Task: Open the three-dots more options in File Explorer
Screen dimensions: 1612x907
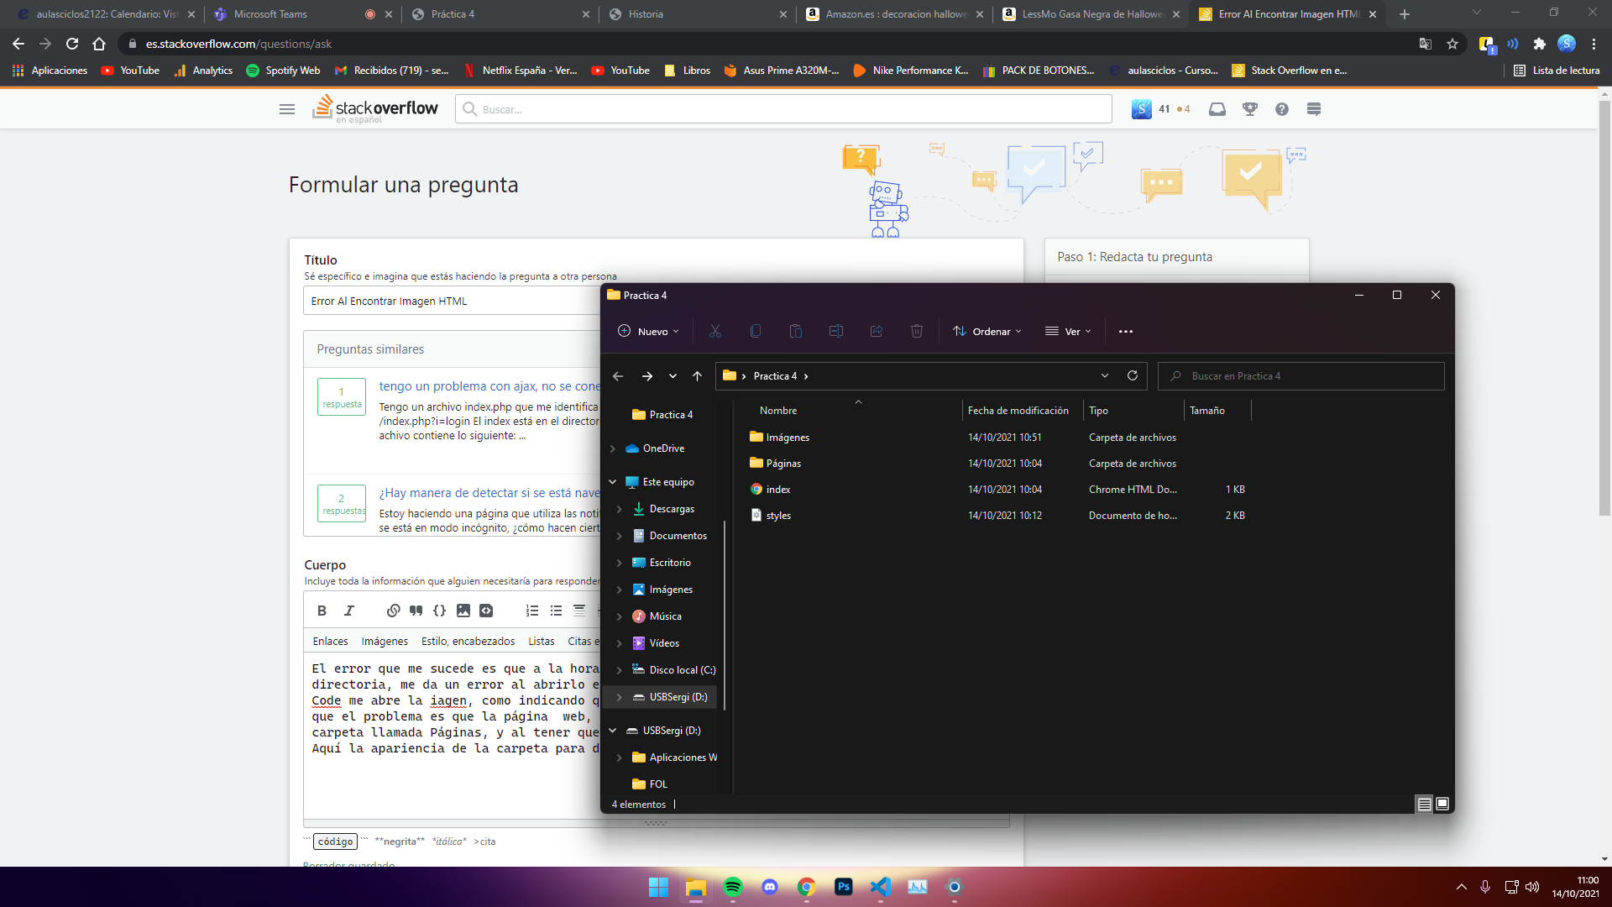Action: pos(1126,331)
